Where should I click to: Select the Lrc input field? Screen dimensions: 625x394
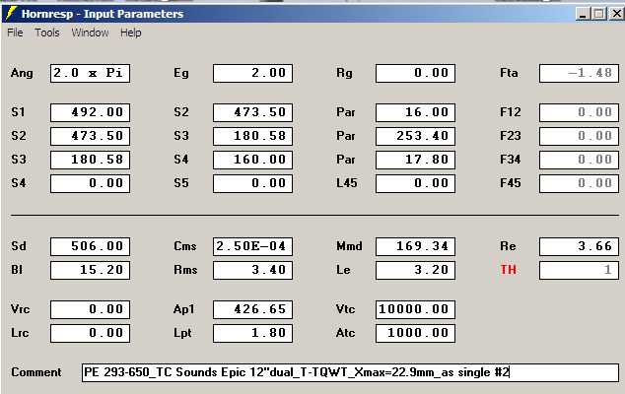pyautogui.click(x=90, y=334)
